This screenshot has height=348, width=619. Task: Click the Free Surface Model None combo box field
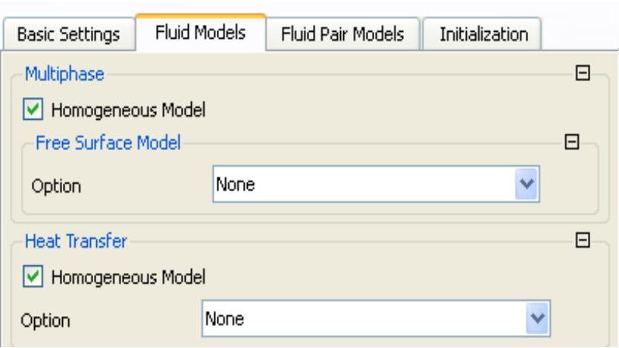point(376,184)
